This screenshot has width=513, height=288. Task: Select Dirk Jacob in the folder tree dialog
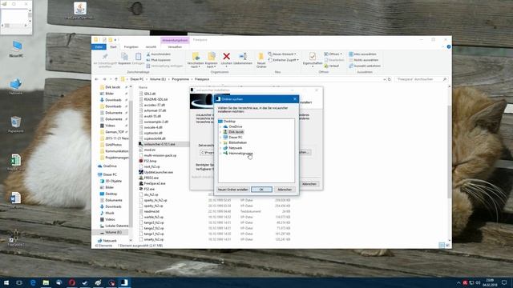[236, 132]
